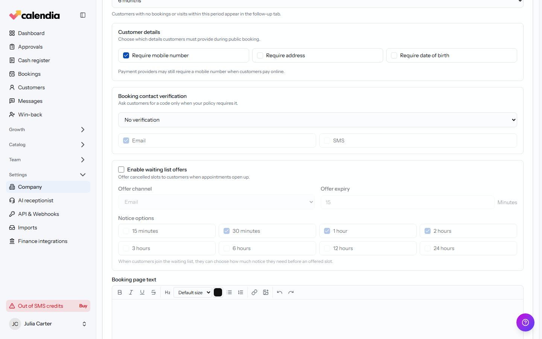This screenshot has width=542, height=339.
Task: Toggle the SMS verification checkbox
Action: coord(327,140)
